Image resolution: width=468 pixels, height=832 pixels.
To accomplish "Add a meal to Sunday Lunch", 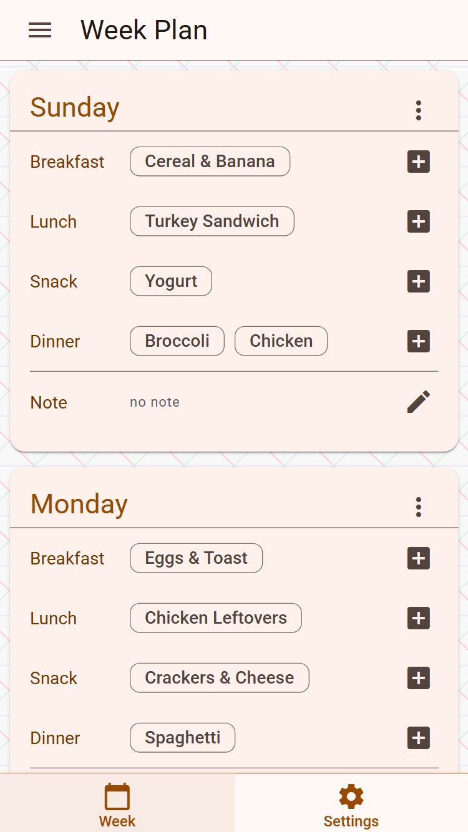I will pyautogui.click(x=418, y=221).
